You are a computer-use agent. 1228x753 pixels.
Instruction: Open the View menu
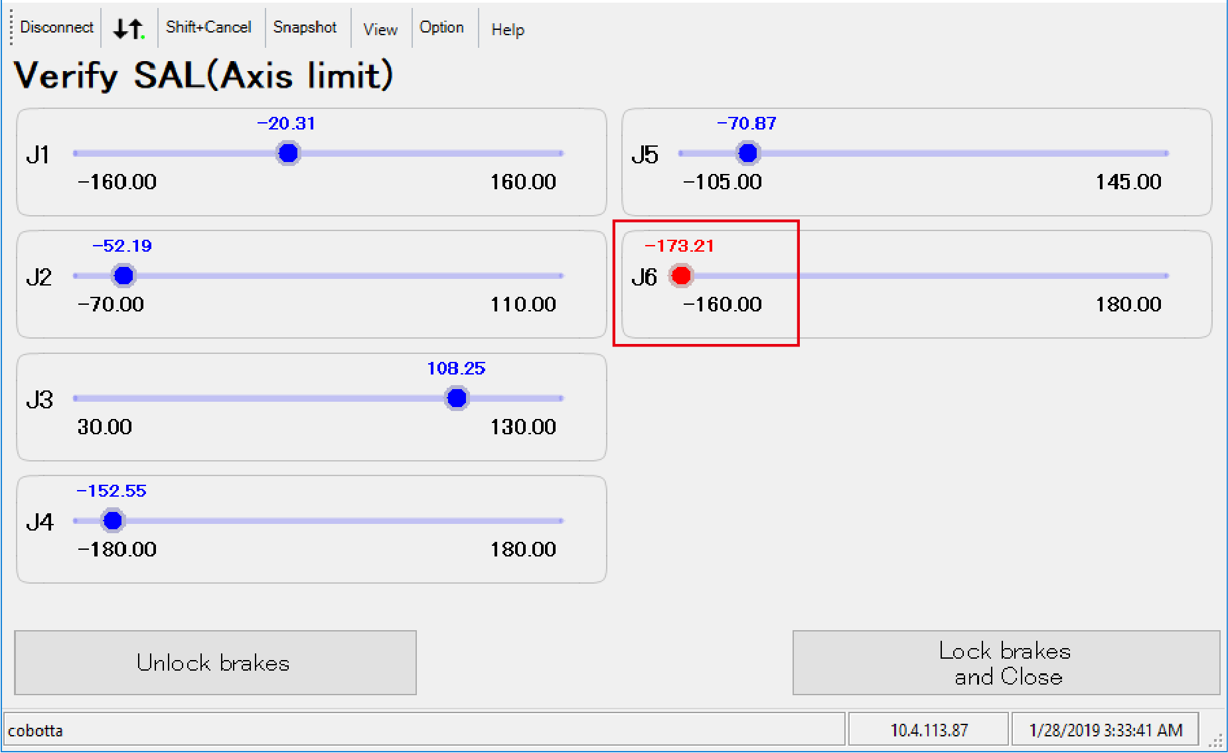point(380,29)
